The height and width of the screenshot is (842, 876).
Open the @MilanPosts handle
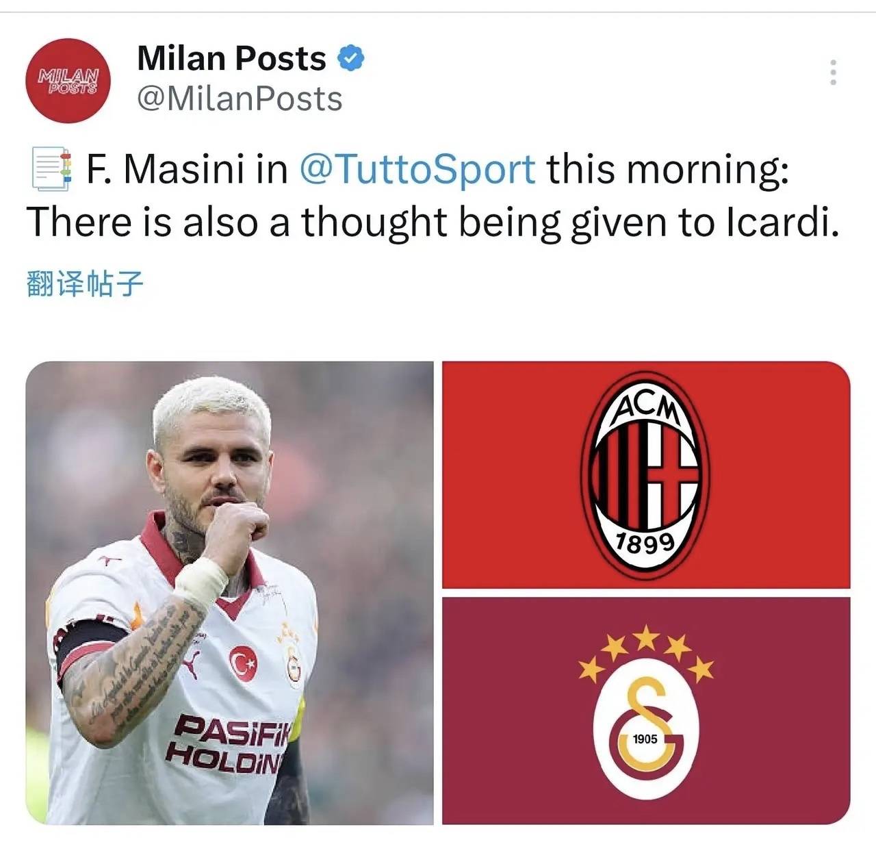point(240,99)
